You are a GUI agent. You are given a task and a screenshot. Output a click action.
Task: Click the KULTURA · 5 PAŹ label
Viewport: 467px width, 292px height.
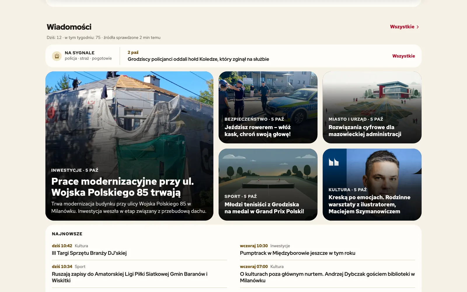click(347, 190)
